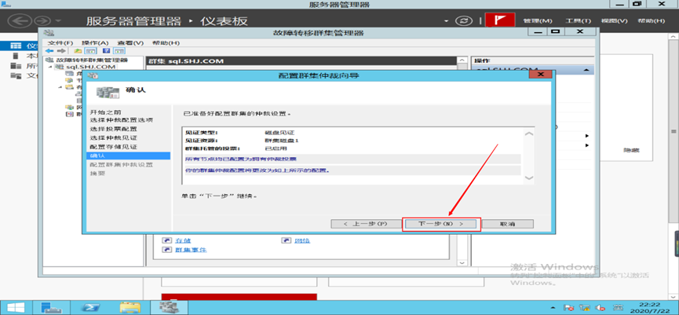Click the 隐藏 link in Server Manager
The image size is (679, 315).
click(631, 150)
